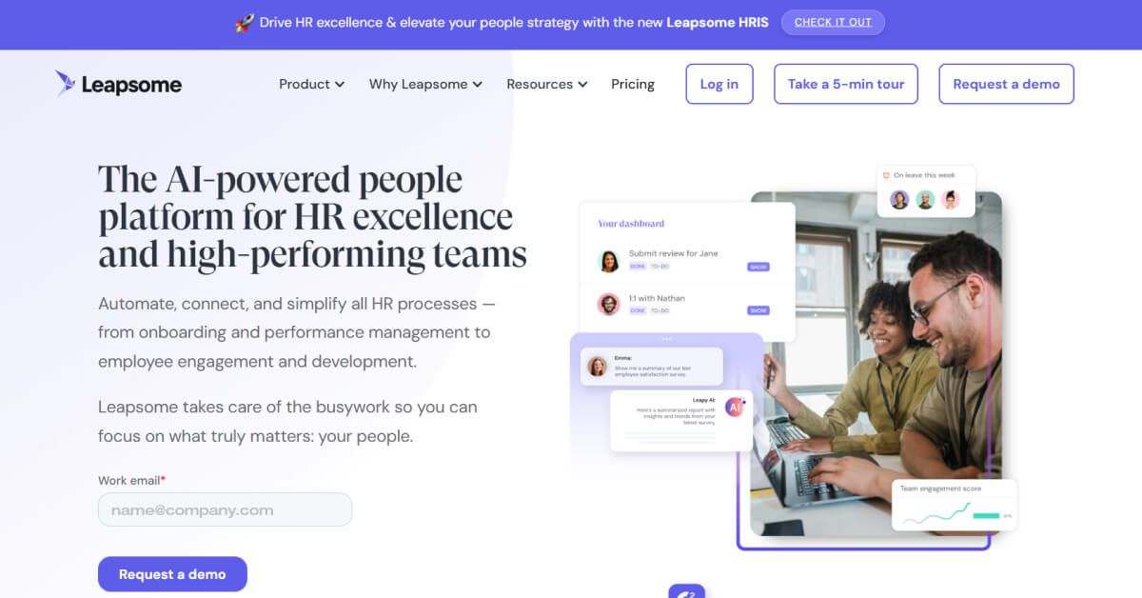Viewport: 1142px width, 598px height.
Task: Select Pricing in the navigation menu
Action: [632, 84]
